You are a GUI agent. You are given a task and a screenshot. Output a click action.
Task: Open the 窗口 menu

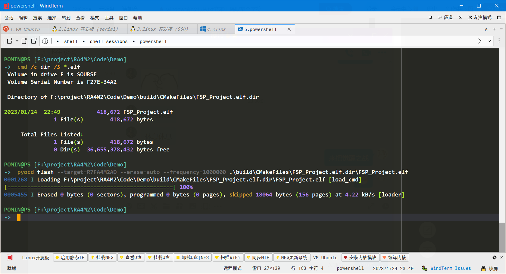click(x=123, y=18)
